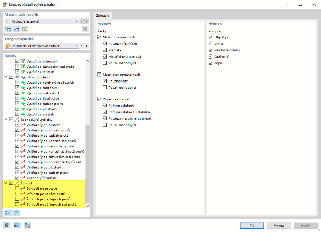
Task: Collapse the Využití na plochách node
Action: pyautogui.click(x=6, y=77)
